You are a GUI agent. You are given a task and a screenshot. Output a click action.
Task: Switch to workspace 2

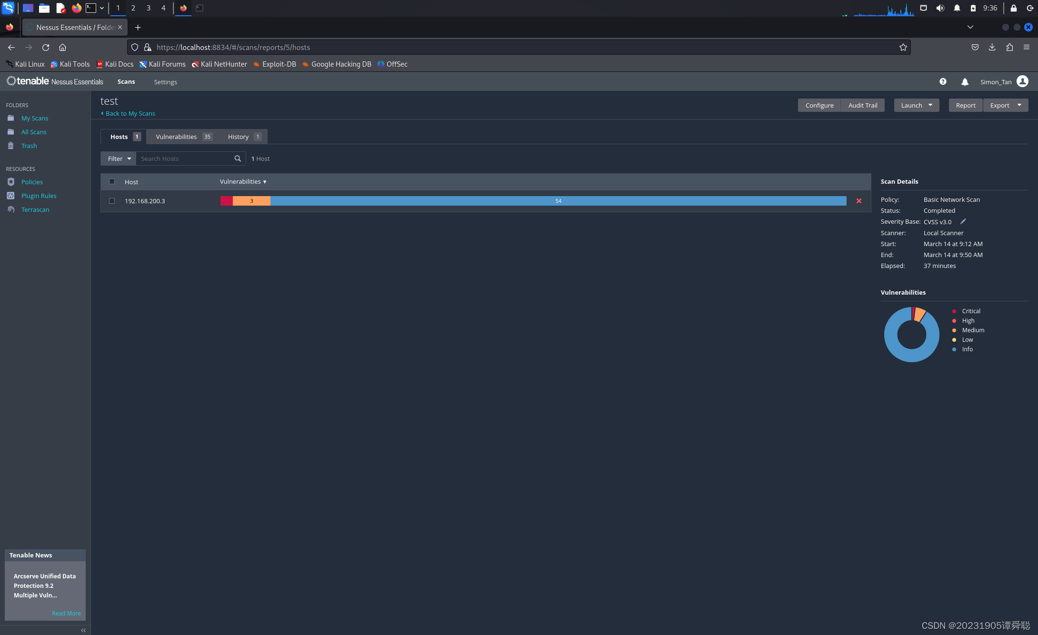point(133,8)
